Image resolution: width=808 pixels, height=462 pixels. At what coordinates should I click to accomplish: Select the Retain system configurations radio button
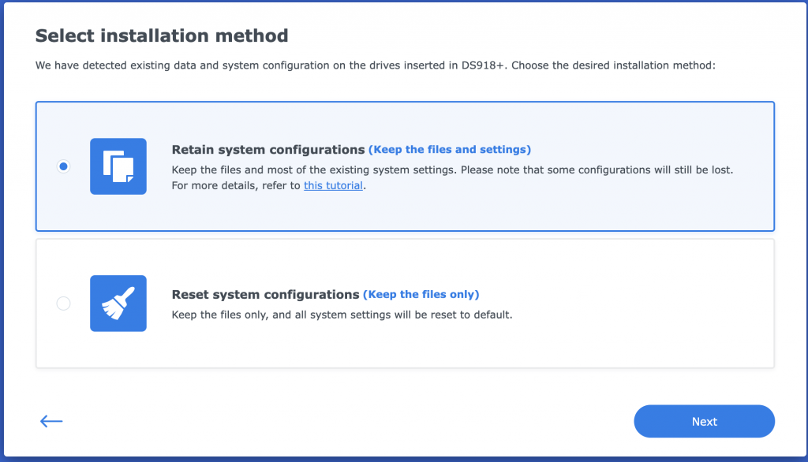click(x=64, y=166)
